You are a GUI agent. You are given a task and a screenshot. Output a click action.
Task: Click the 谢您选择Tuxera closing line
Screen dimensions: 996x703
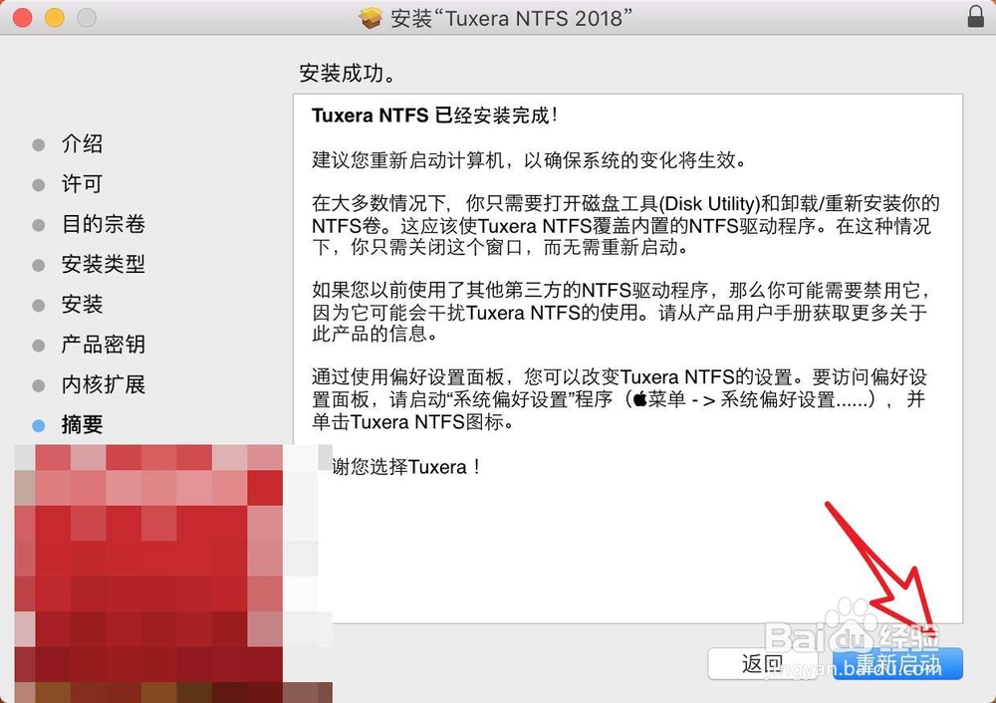tap(406, 467)
